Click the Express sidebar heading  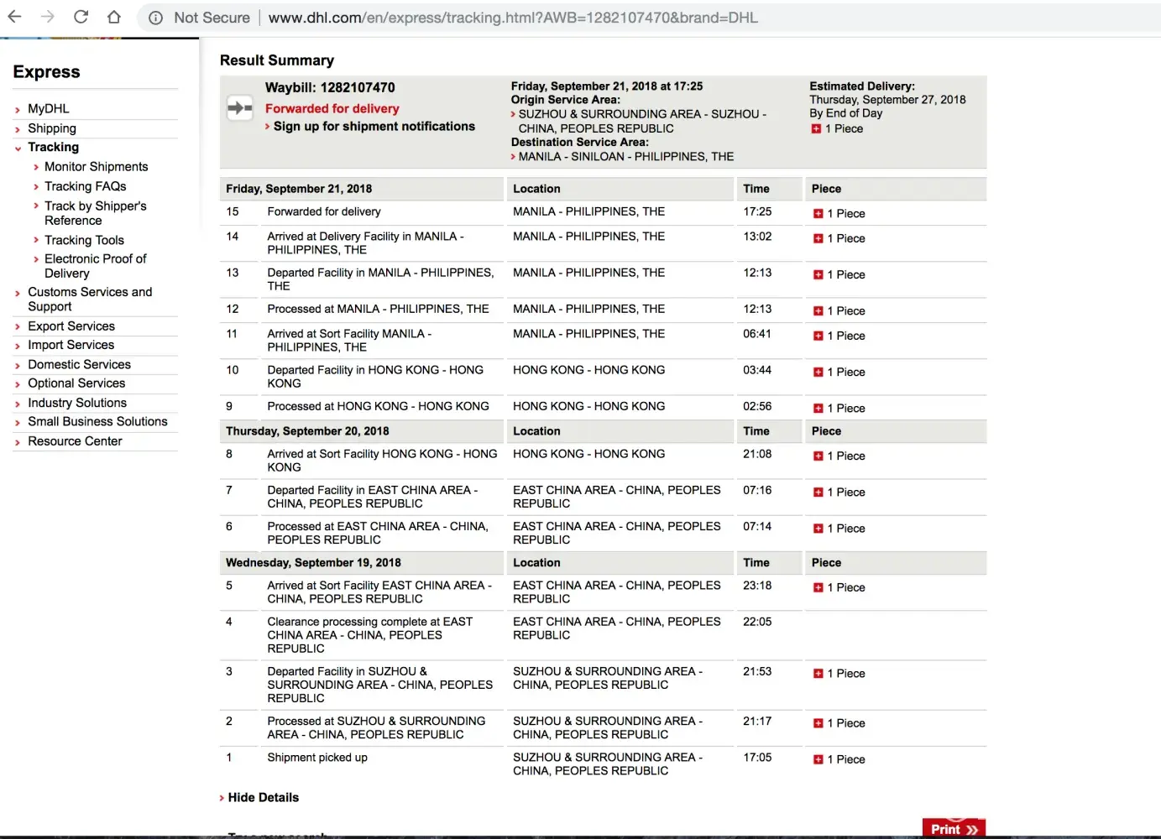[x=47, y=72]
